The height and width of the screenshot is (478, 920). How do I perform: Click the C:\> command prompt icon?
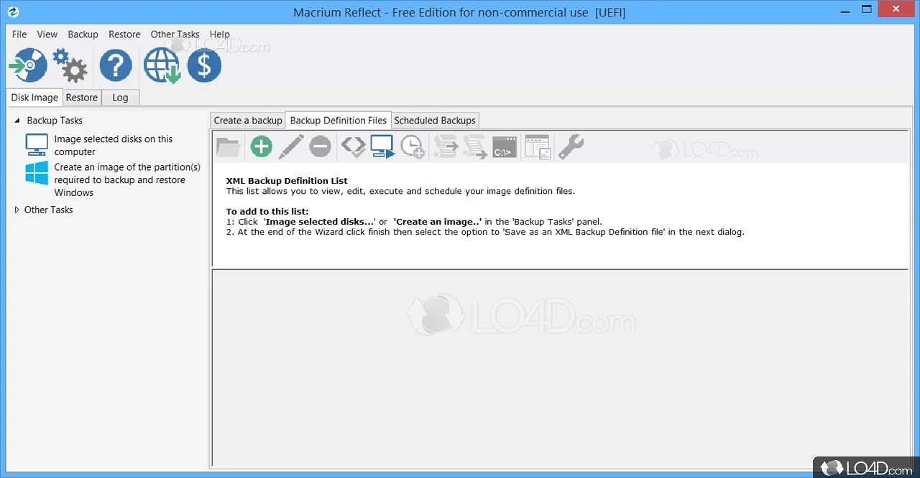[x=505, y=147]
